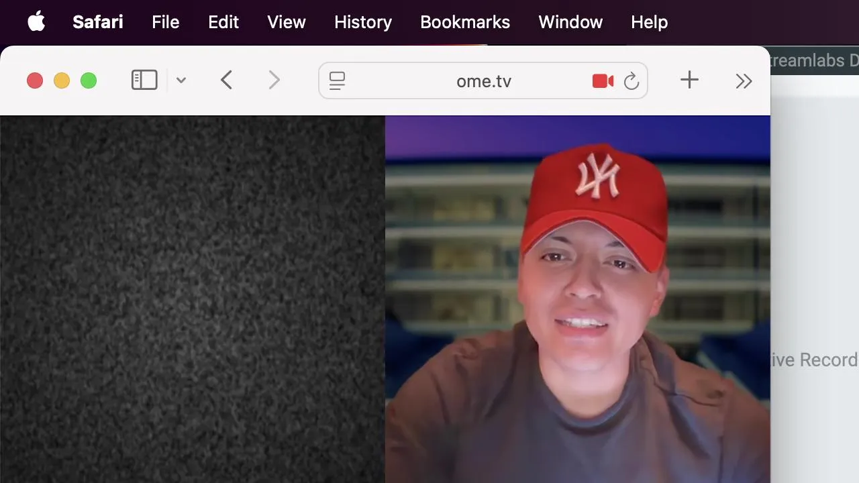The height and width of the screenshot is (483, 859).
Task: Open the Safari application menu
Action: click(x=98, y=22)
